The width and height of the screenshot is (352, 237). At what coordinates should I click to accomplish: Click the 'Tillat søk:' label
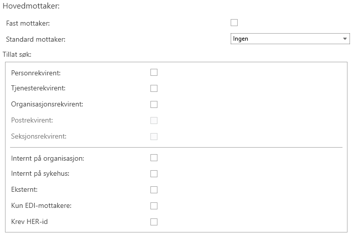18,54
